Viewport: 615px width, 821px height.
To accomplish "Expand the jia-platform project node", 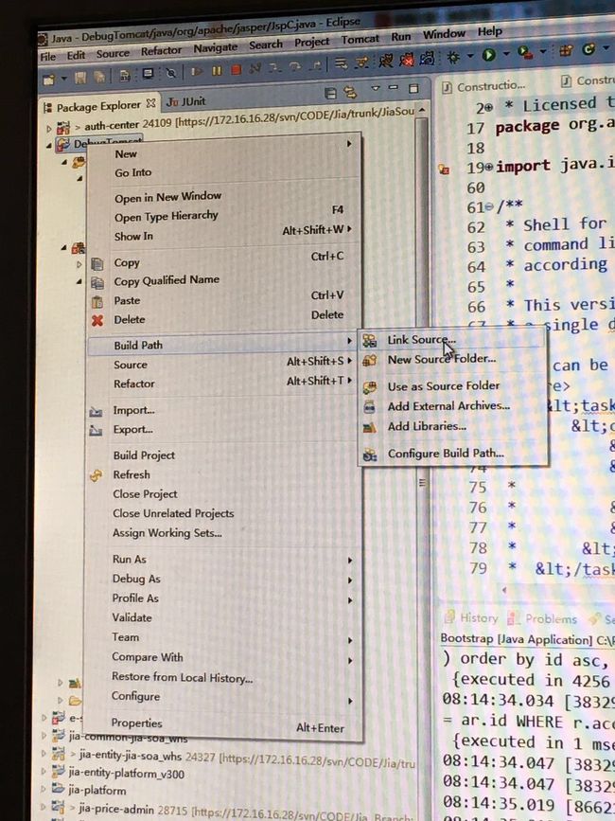I will [44, 789].
